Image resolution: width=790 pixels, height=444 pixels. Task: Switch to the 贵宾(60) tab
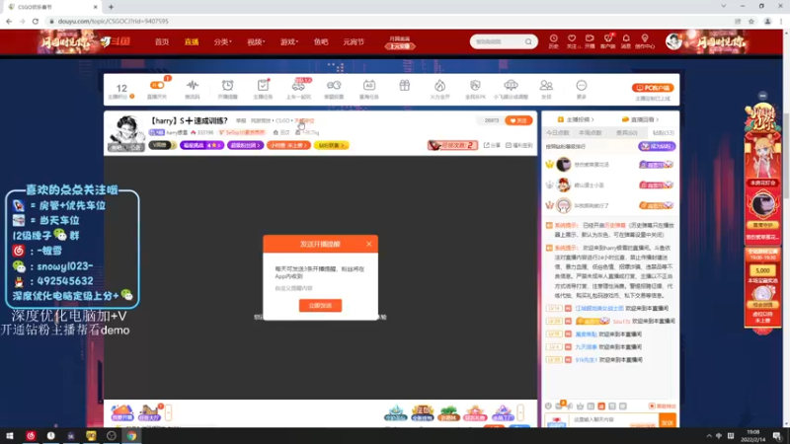click(626, 133)
